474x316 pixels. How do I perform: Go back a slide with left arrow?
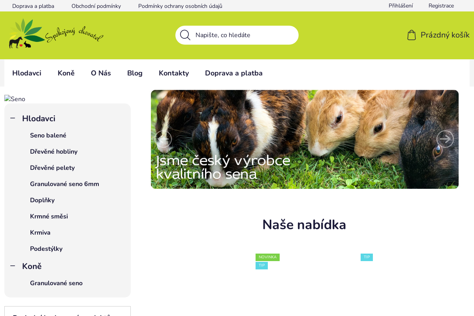pos(164,139)
